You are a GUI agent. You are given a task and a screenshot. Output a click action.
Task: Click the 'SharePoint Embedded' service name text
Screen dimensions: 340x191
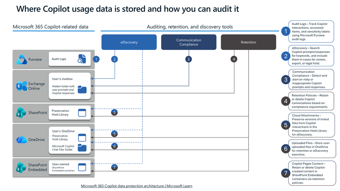point(37,168)
